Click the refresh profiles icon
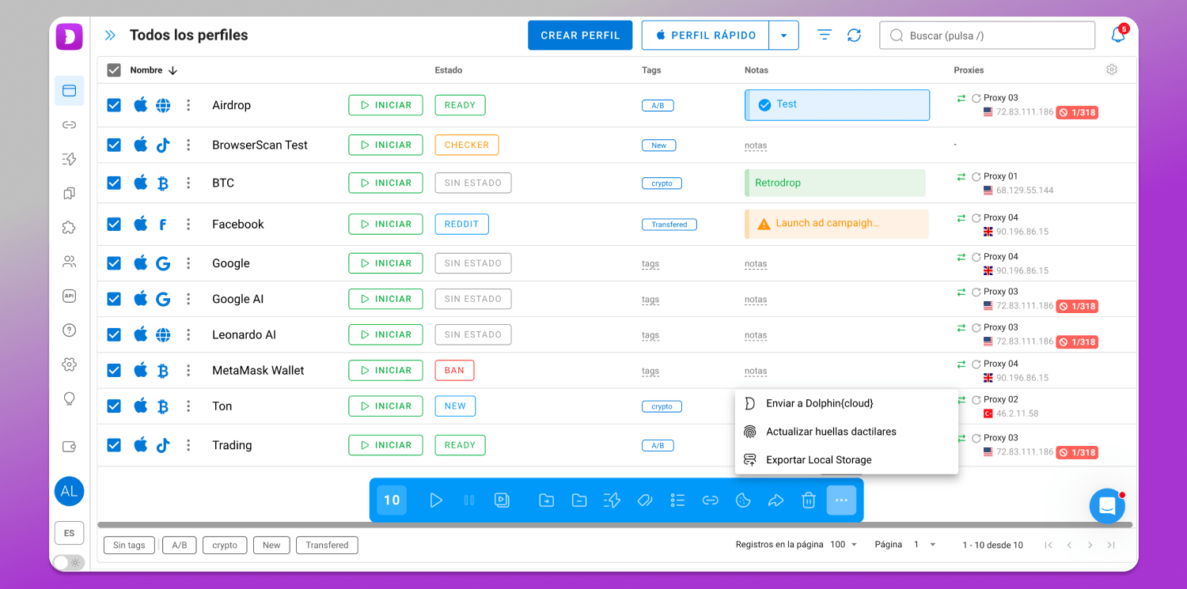This screenshot has height=589, width=1187. coord(854,36)
